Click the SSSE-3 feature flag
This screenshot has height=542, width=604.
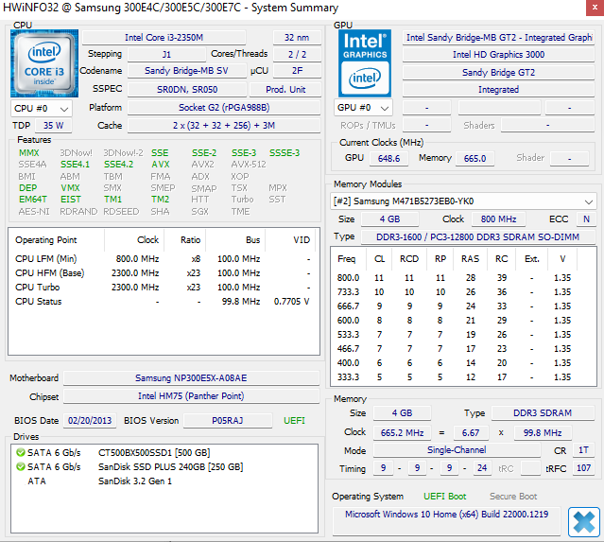[285, 152]
